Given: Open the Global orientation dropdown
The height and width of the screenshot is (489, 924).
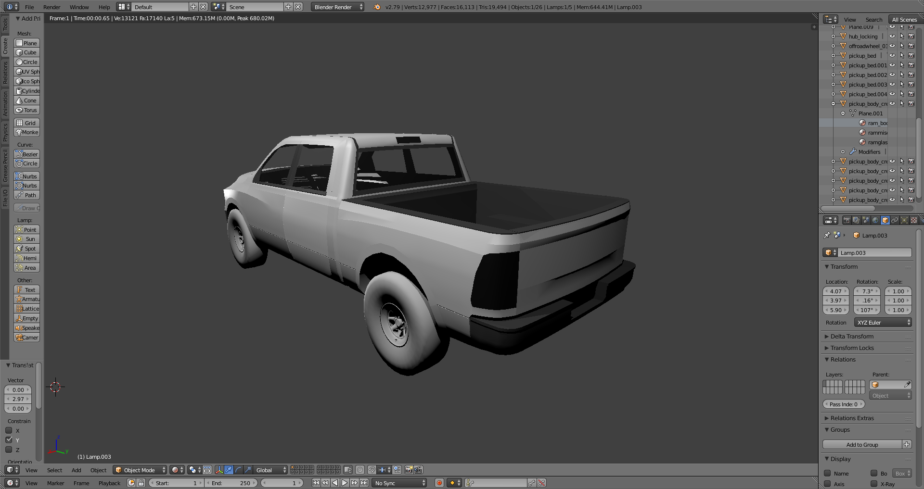Looking at the screenshot, I should [271, 470].
